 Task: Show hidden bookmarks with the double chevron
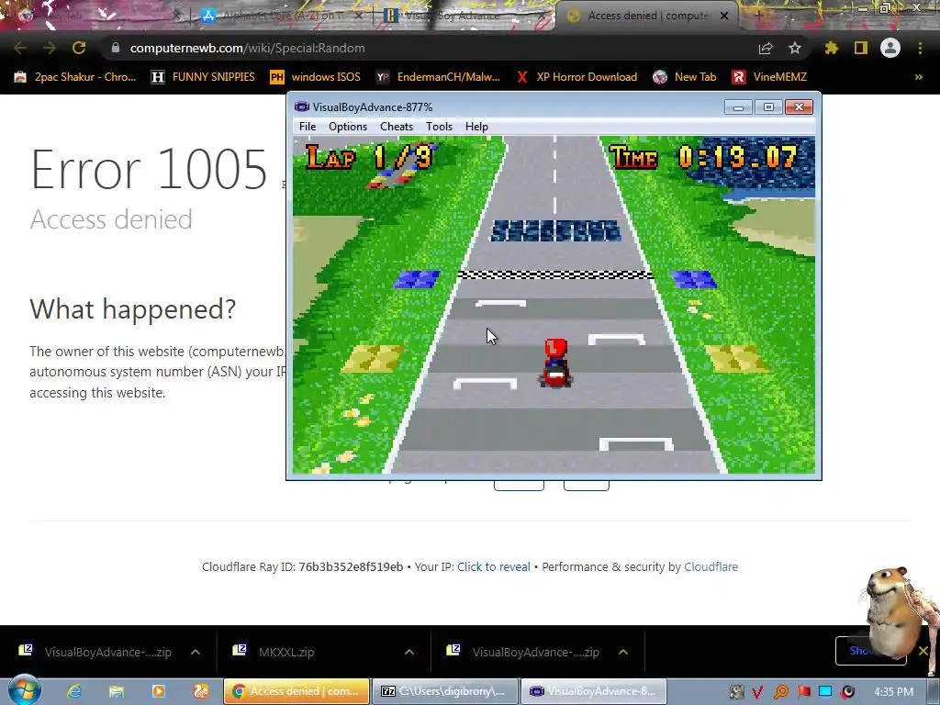pyautogui.click(x=918, y=77)
